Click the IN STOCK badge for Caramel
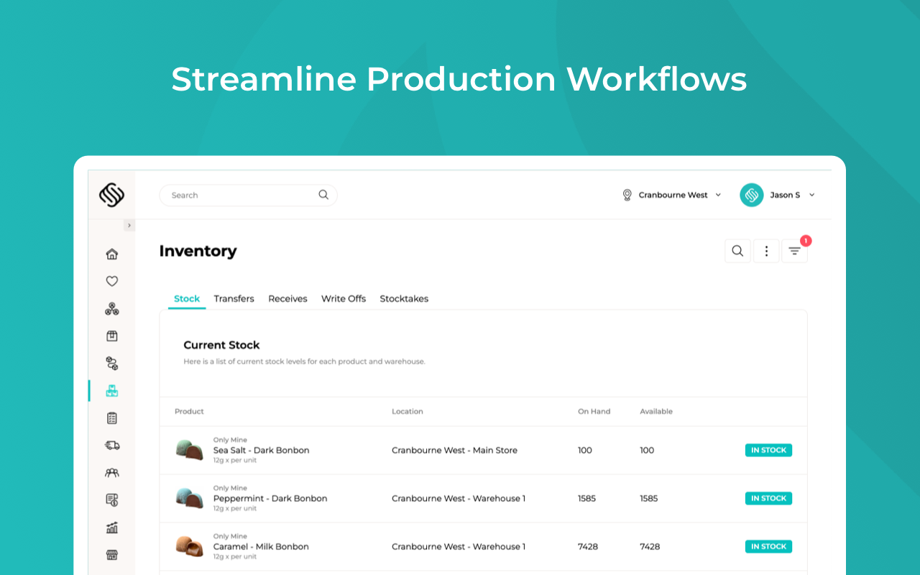 pos(768,547)
